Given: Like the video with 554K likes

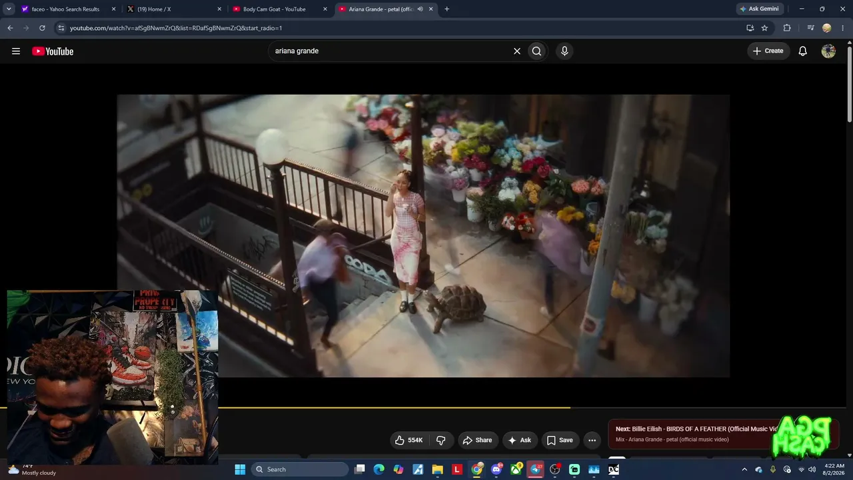Looking at the screenshot, I should 409,440.
